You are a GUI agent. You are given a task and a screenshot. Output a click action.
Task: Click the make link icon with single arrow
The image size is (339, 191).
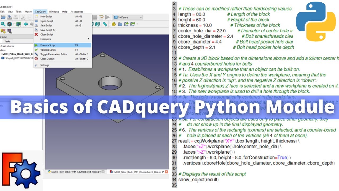click(126, 24)
